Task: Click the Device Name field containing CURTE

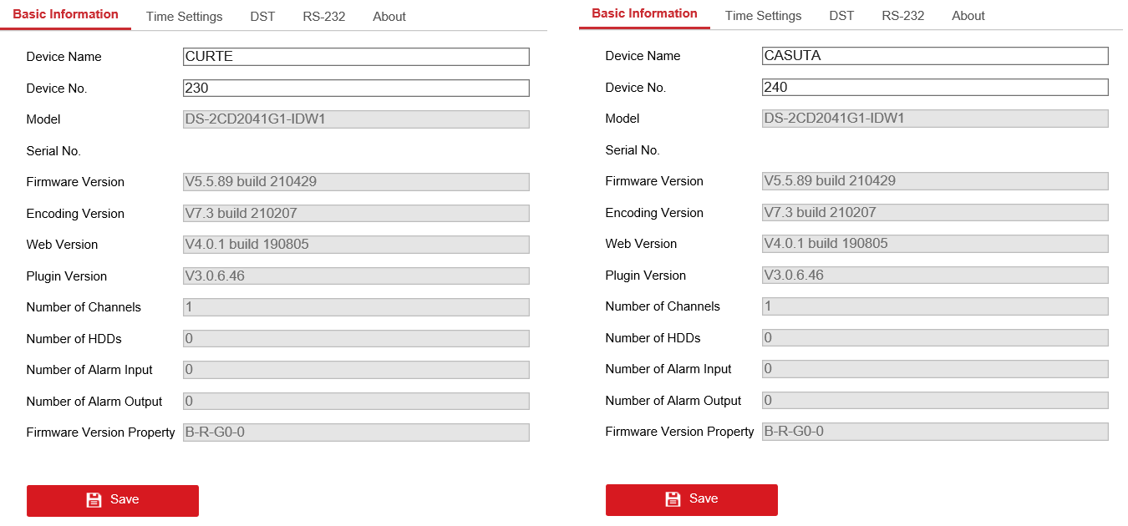Action: click(x=356, y=57)
